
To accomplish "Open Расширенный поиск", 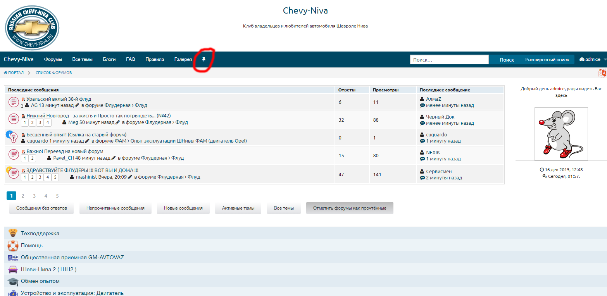I will click(x=547, y=60).
